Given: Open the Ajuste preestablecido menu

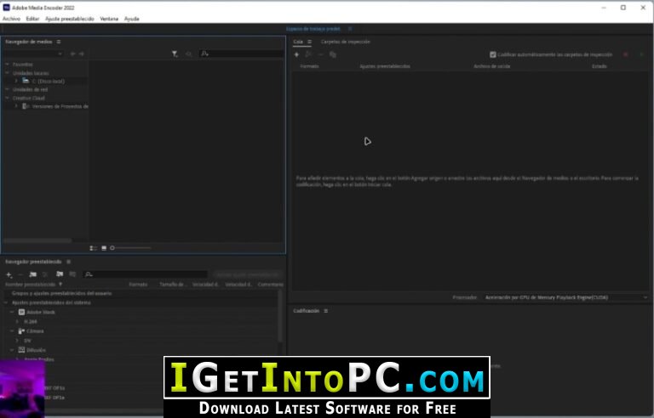Looking at the screenshot, I should (70, 19).
